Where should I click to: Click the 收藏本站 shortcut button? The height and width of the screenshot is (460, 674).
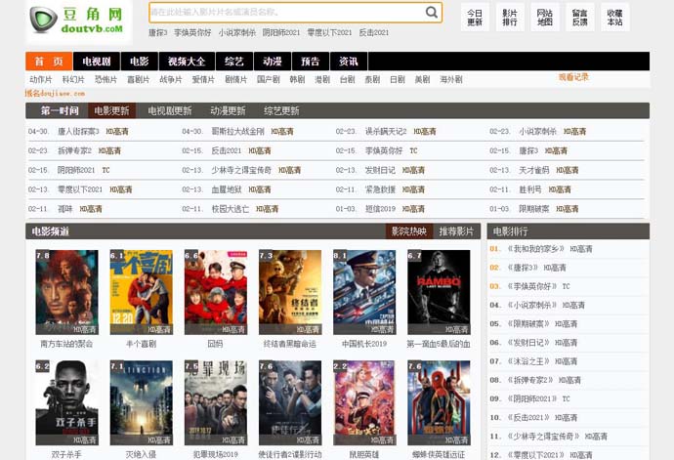tap(614, 18)
